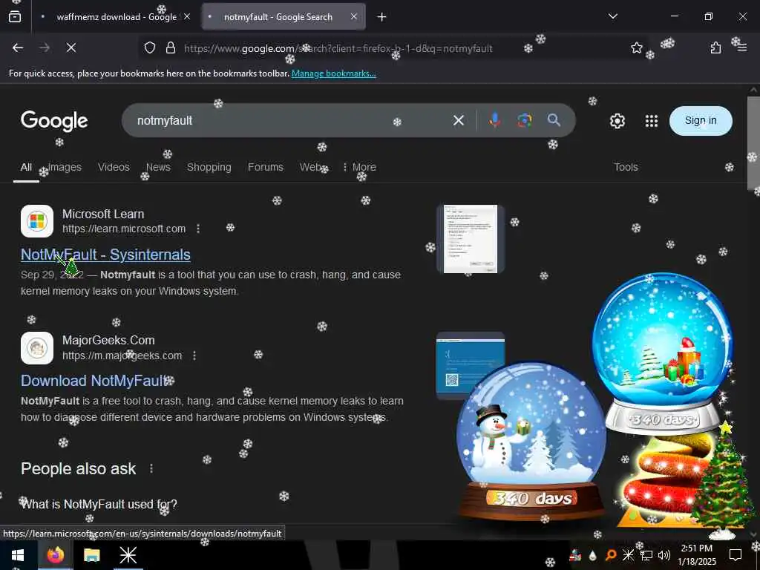The width and height of the screenshot is (760, 570).
Task: Open options beside People also ask
Action: [151, 469]
